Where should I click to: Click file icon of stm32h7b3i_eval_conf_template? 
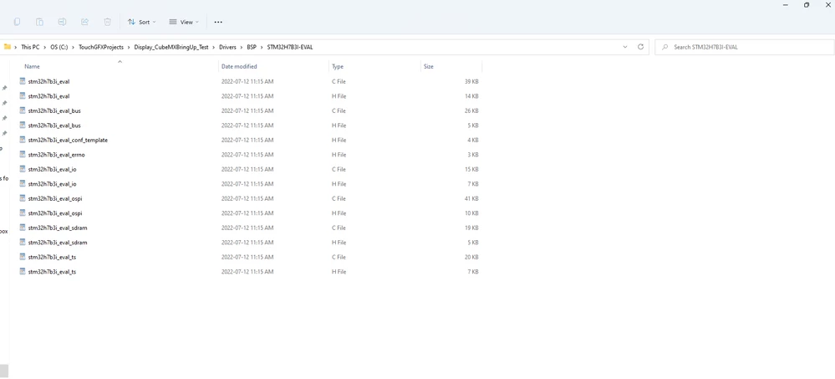[x=23, y=140]
